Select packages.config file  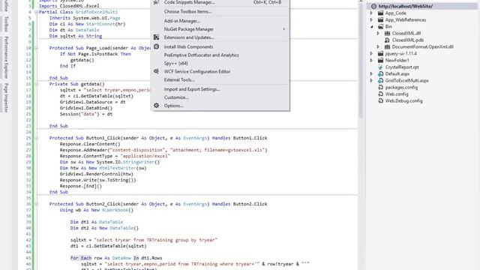click(x=401, y=87)
